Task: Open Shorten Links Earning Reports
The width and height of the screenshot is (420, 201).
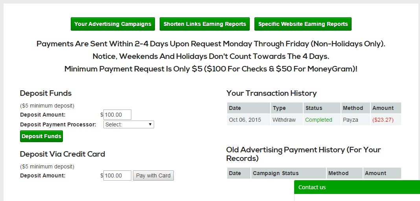Action: pos(204,24)
